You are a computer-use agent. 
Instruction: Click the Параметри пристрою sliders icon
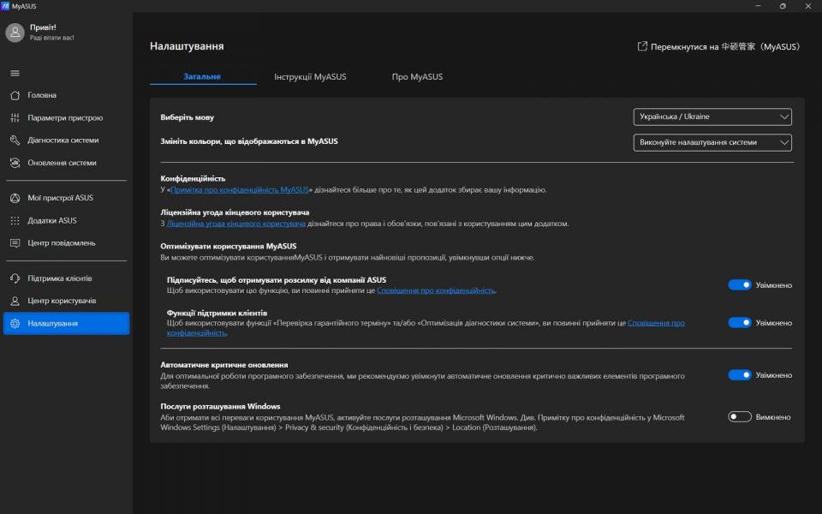(x=15, y=117)
